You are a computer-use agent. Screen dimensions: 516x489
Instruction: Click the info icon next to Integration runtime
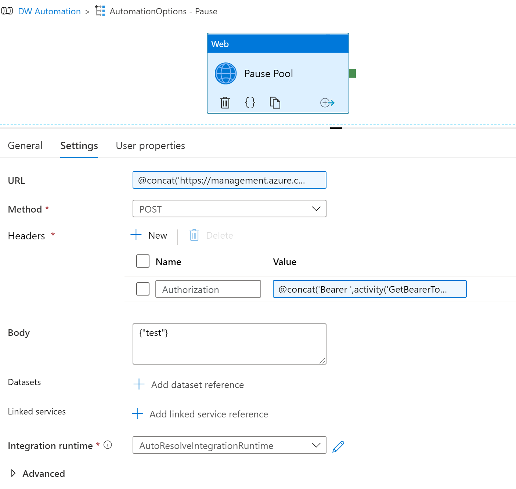(108, 445)
